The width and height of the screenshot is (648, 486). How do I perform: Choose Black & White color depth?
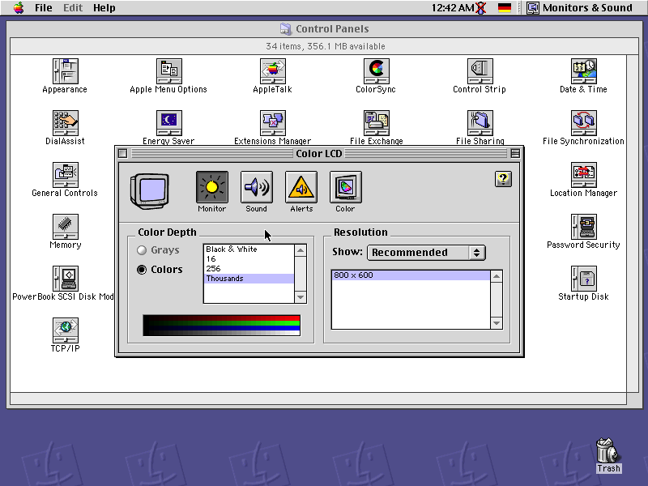(249, 249)
